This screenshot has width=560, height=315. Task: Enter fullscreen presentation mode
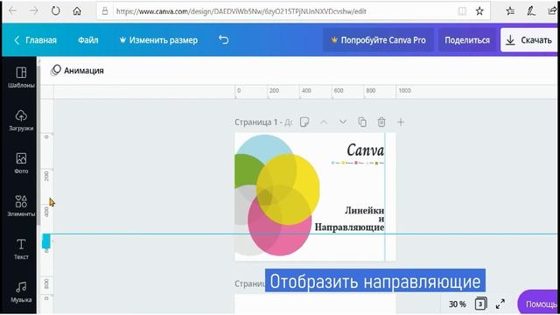click(500, 304)
